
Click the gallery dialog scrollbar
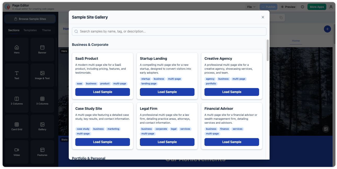[267, 50]
